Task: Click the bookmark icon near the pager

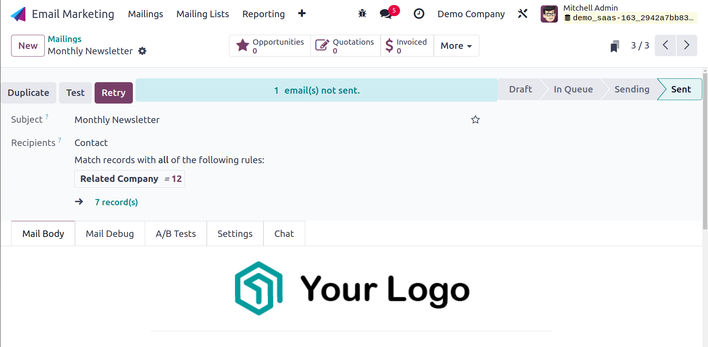Action: [x=615, y=46]
